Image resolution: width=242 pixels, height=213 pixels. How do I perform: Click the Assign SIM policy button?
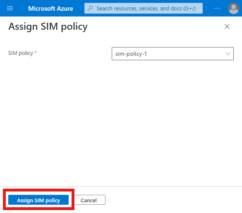38,200
